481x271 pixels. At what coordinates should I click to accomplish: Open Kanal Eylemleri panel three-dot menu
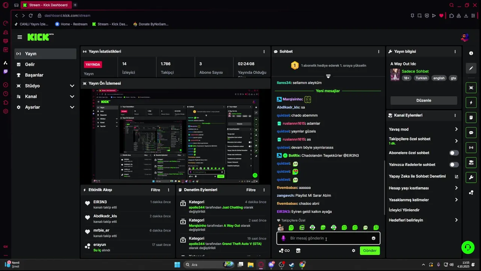click(x=455, y=116)
